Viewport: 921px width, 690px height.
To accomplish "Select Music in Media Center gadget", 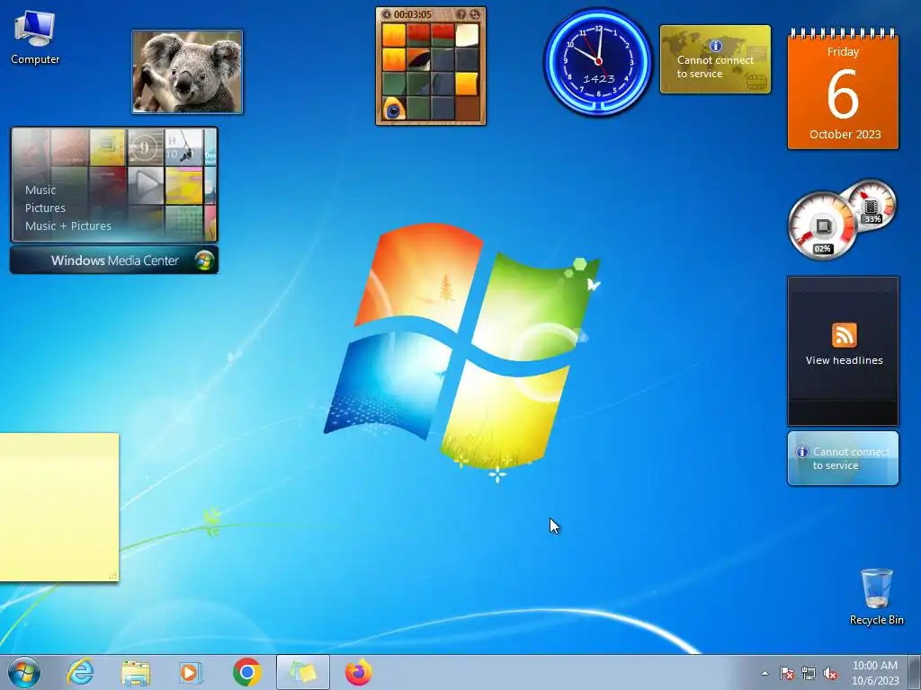I will point(40,190).
